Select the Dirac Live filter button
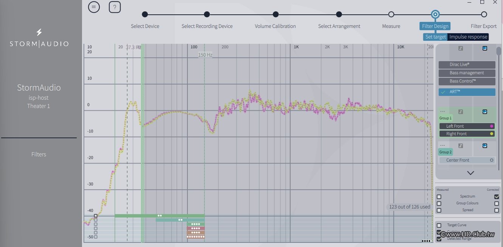This screenshot has height=247, width=503. pyautogui.click(x=467, y=65)
